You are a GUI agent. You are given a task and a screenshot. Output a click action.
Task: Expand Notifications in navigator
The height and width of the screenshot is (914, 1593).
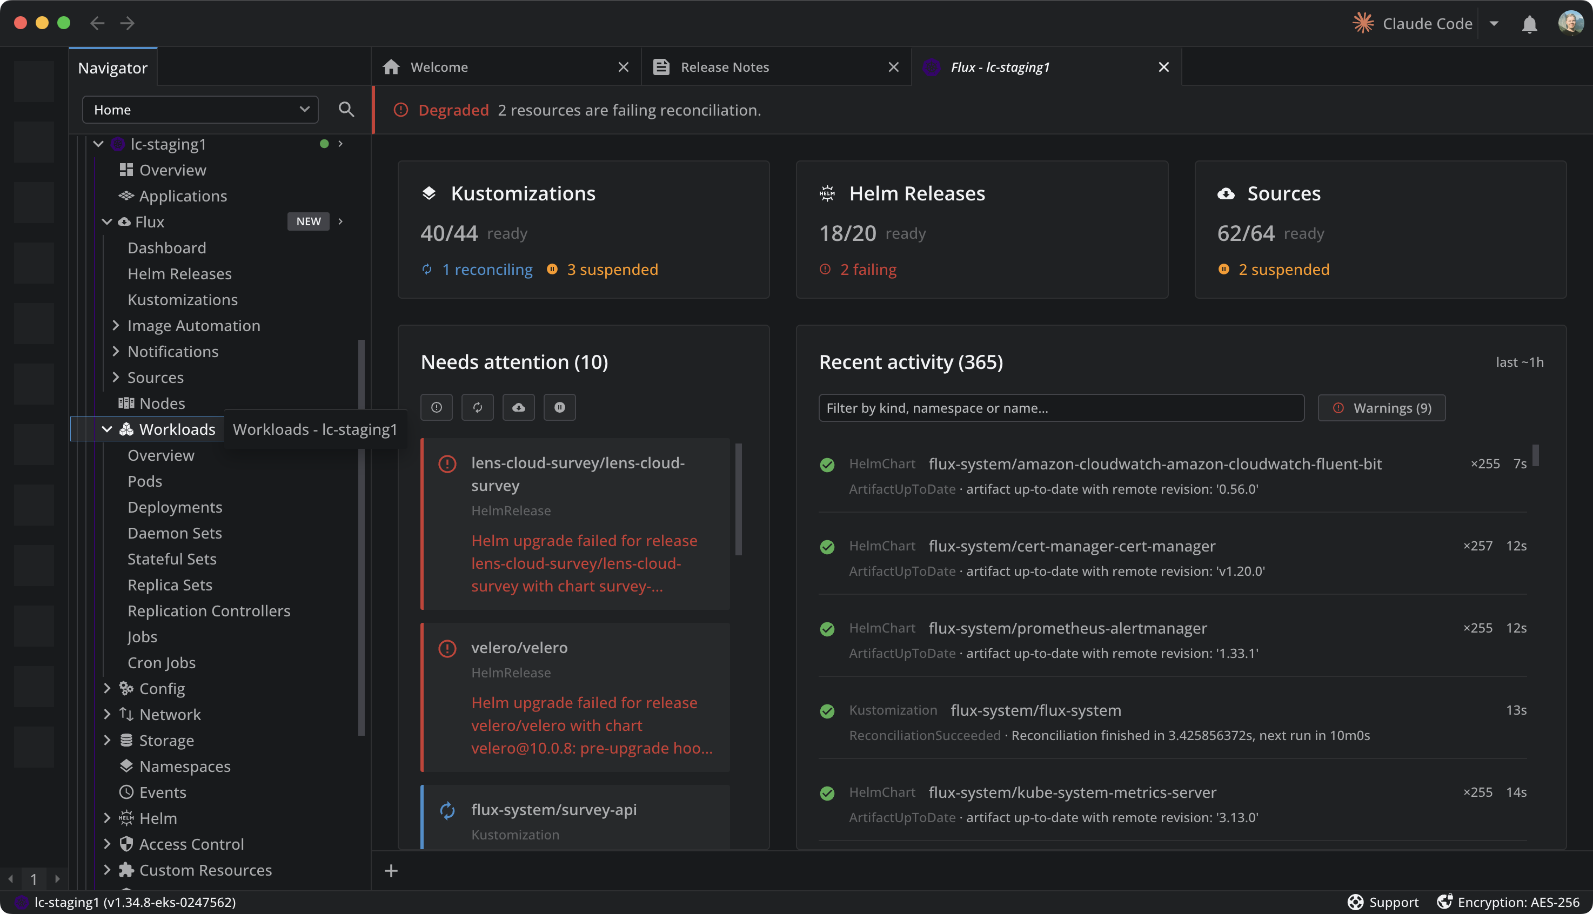[116, 351]
